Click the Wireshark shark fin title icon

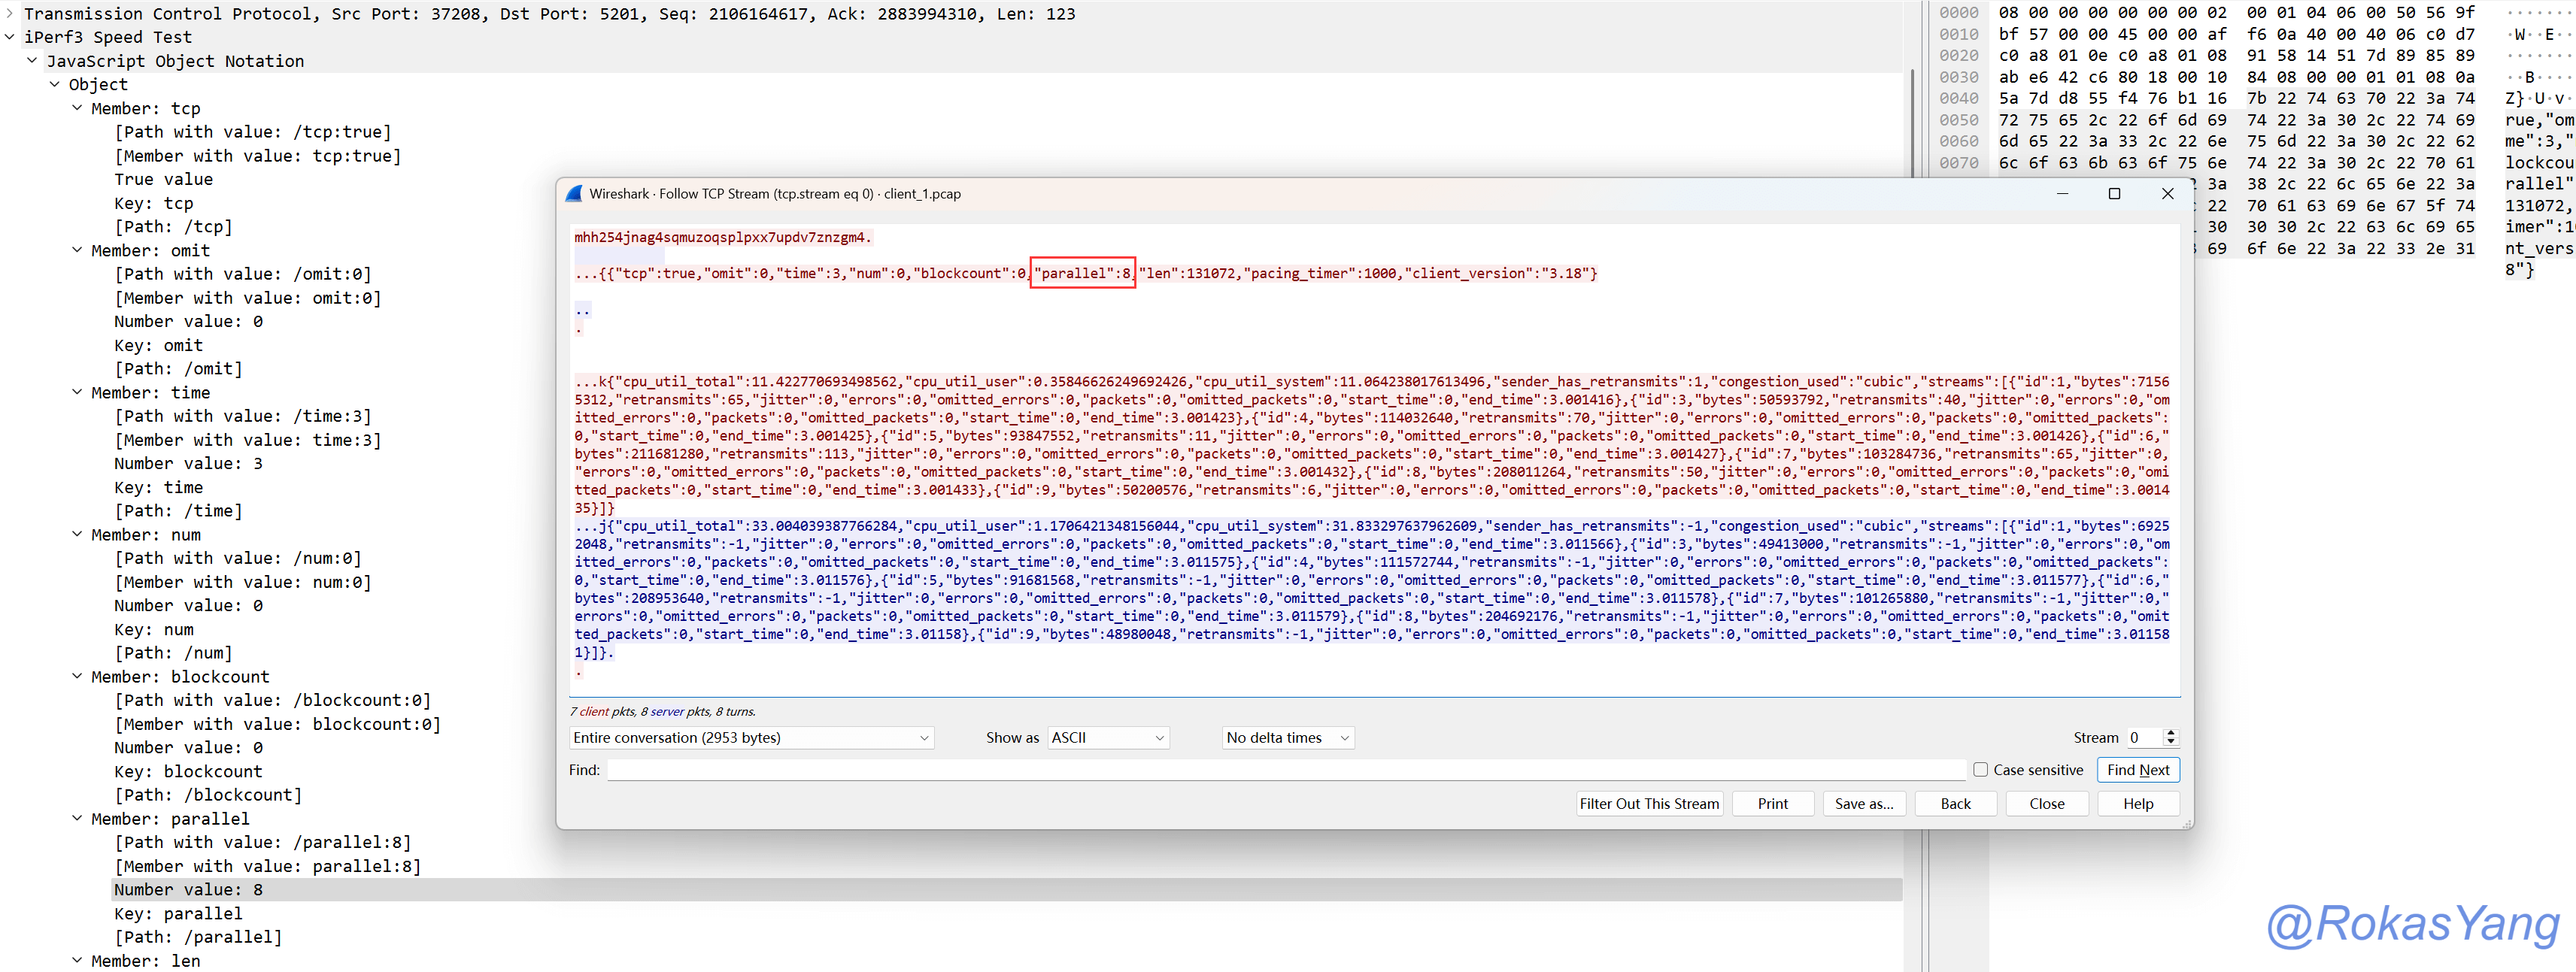click(574, 194)
